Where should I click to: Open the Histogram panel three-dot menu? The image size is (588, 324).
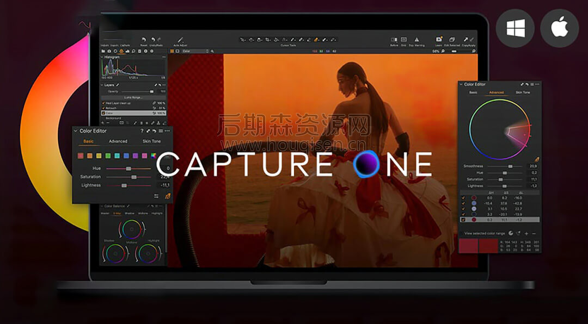coord(164,57)
